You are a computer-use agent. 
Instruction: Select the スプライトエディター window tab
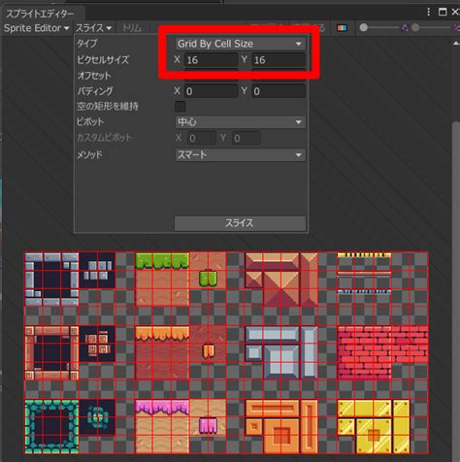(41, 14)
